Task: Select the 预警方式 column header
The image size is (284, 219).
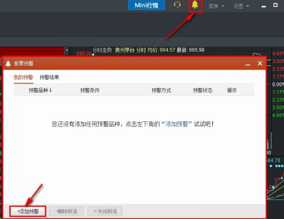Action: click(x=161, y=90)
